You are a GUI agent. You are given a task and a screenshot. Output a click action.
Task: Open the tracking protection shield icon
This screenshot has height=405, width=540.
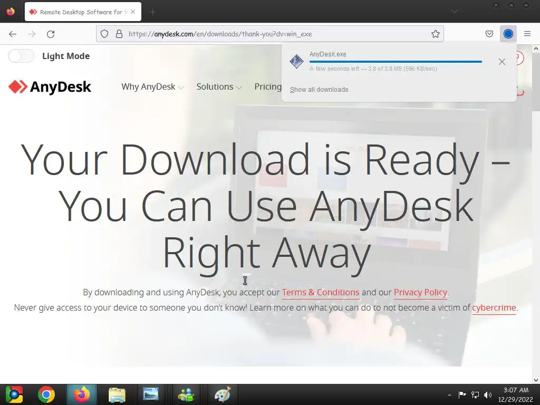point(104,34)
